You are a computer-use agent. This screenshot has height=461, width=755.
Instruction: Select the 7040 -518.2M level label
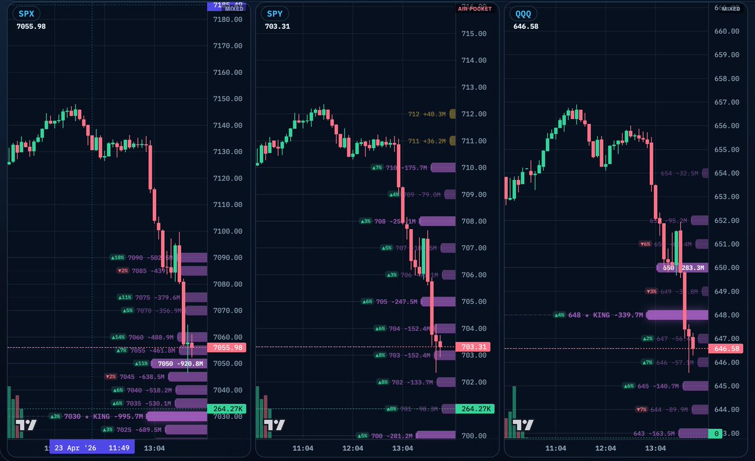coord(148,390)
